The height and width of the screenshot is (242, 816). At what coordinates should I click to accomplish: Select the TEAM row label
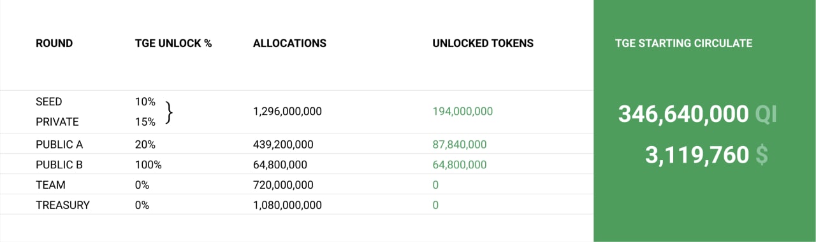click(x=50, y=185)
